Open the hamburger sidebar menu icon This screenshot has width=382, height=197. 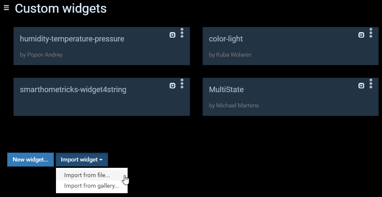tap(6, 8)
